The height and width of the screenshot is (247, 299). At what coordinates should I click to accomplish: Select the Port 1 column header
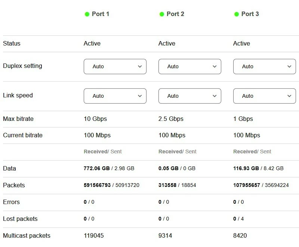[100, 14]
